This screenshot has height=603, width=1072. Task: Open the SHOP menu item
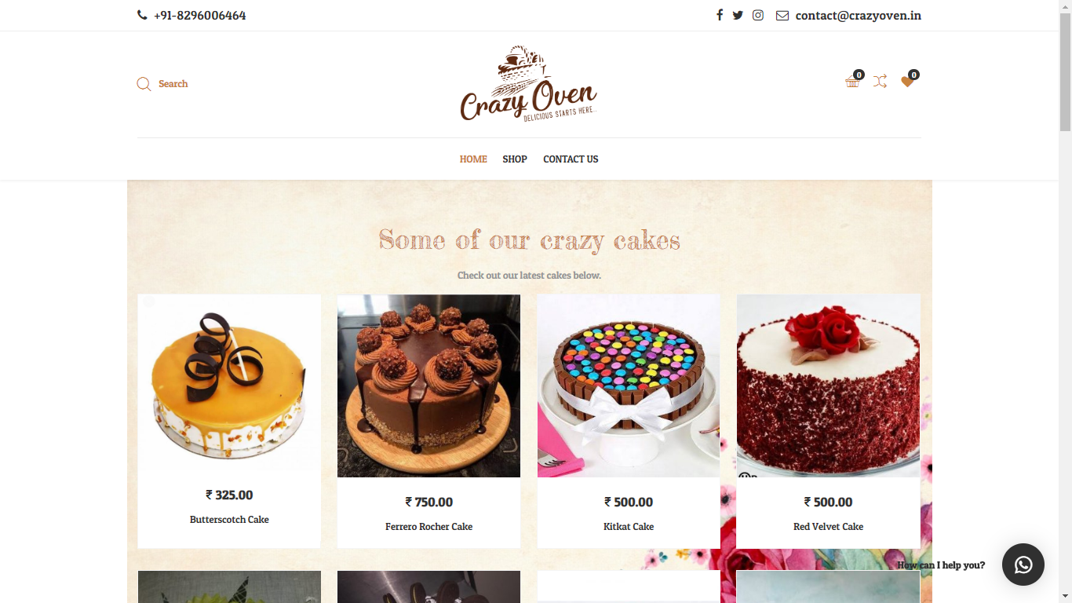point(515,159)
